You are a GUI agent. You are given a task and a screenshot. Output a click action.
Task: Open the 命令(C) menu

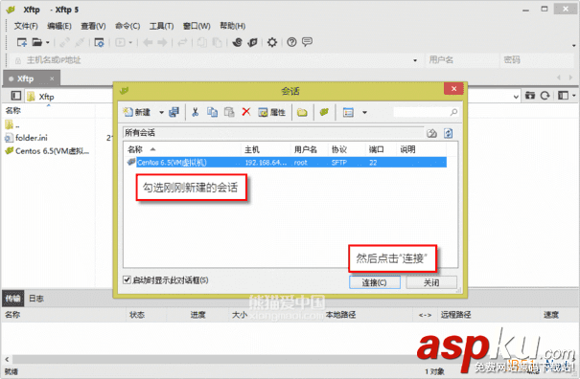pyautogui.click(x=128, y=26)
